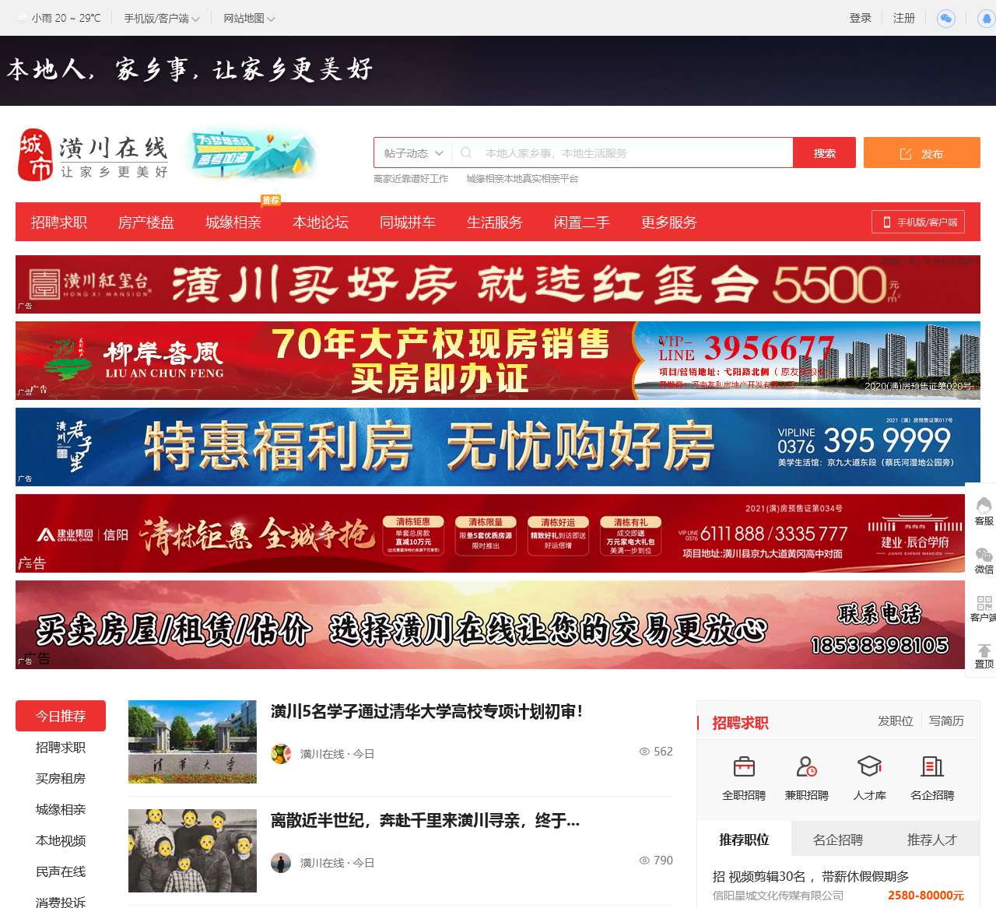996x908 pixels.
Task: Select 本地视频 in left category list
Action: 61,840
